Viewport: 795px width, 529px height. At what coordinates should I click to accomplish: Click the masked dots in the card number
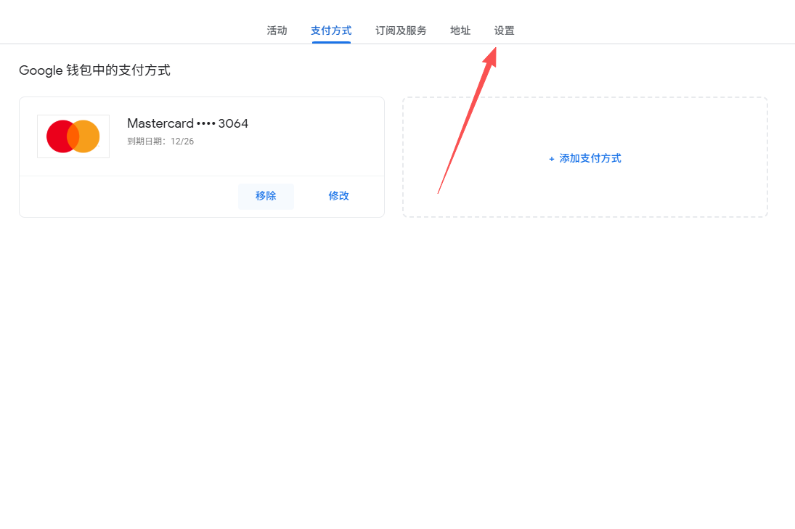click(x=206, y=124)
